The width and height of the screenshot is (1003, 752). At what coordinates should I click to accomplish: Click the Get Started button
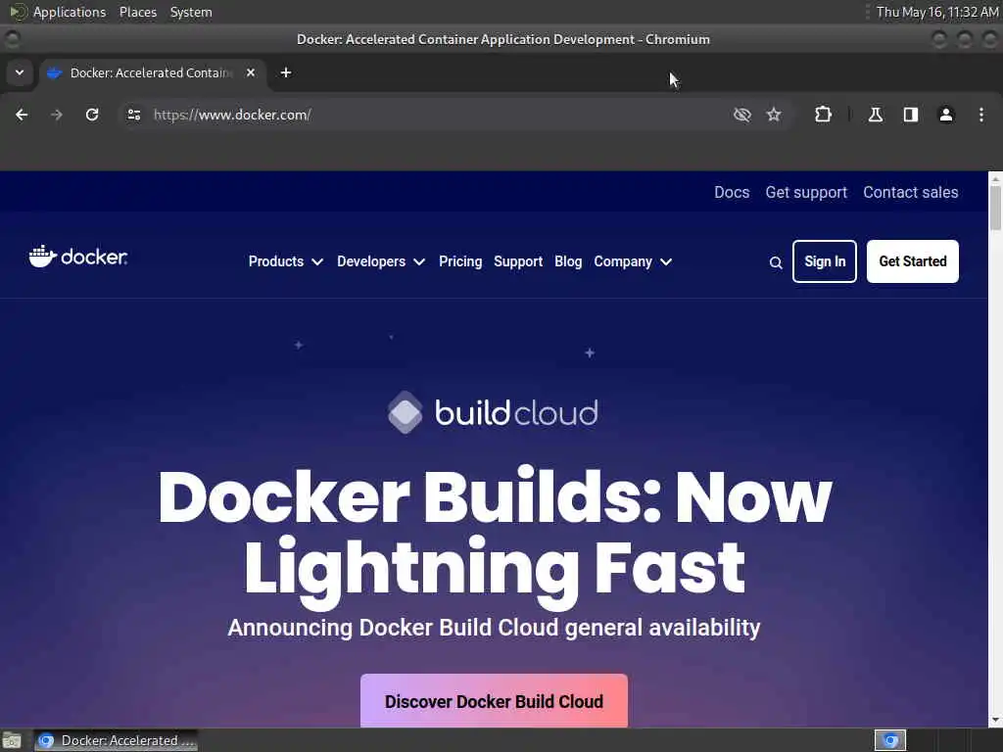[x=913, y=261]
